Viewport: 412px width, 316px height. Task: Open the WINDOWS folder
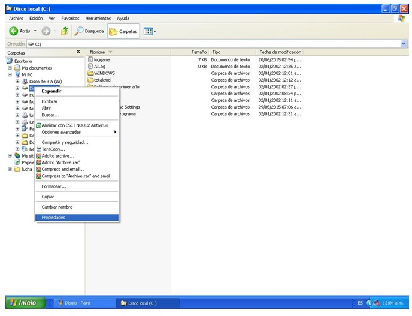(x=104, y=73)
